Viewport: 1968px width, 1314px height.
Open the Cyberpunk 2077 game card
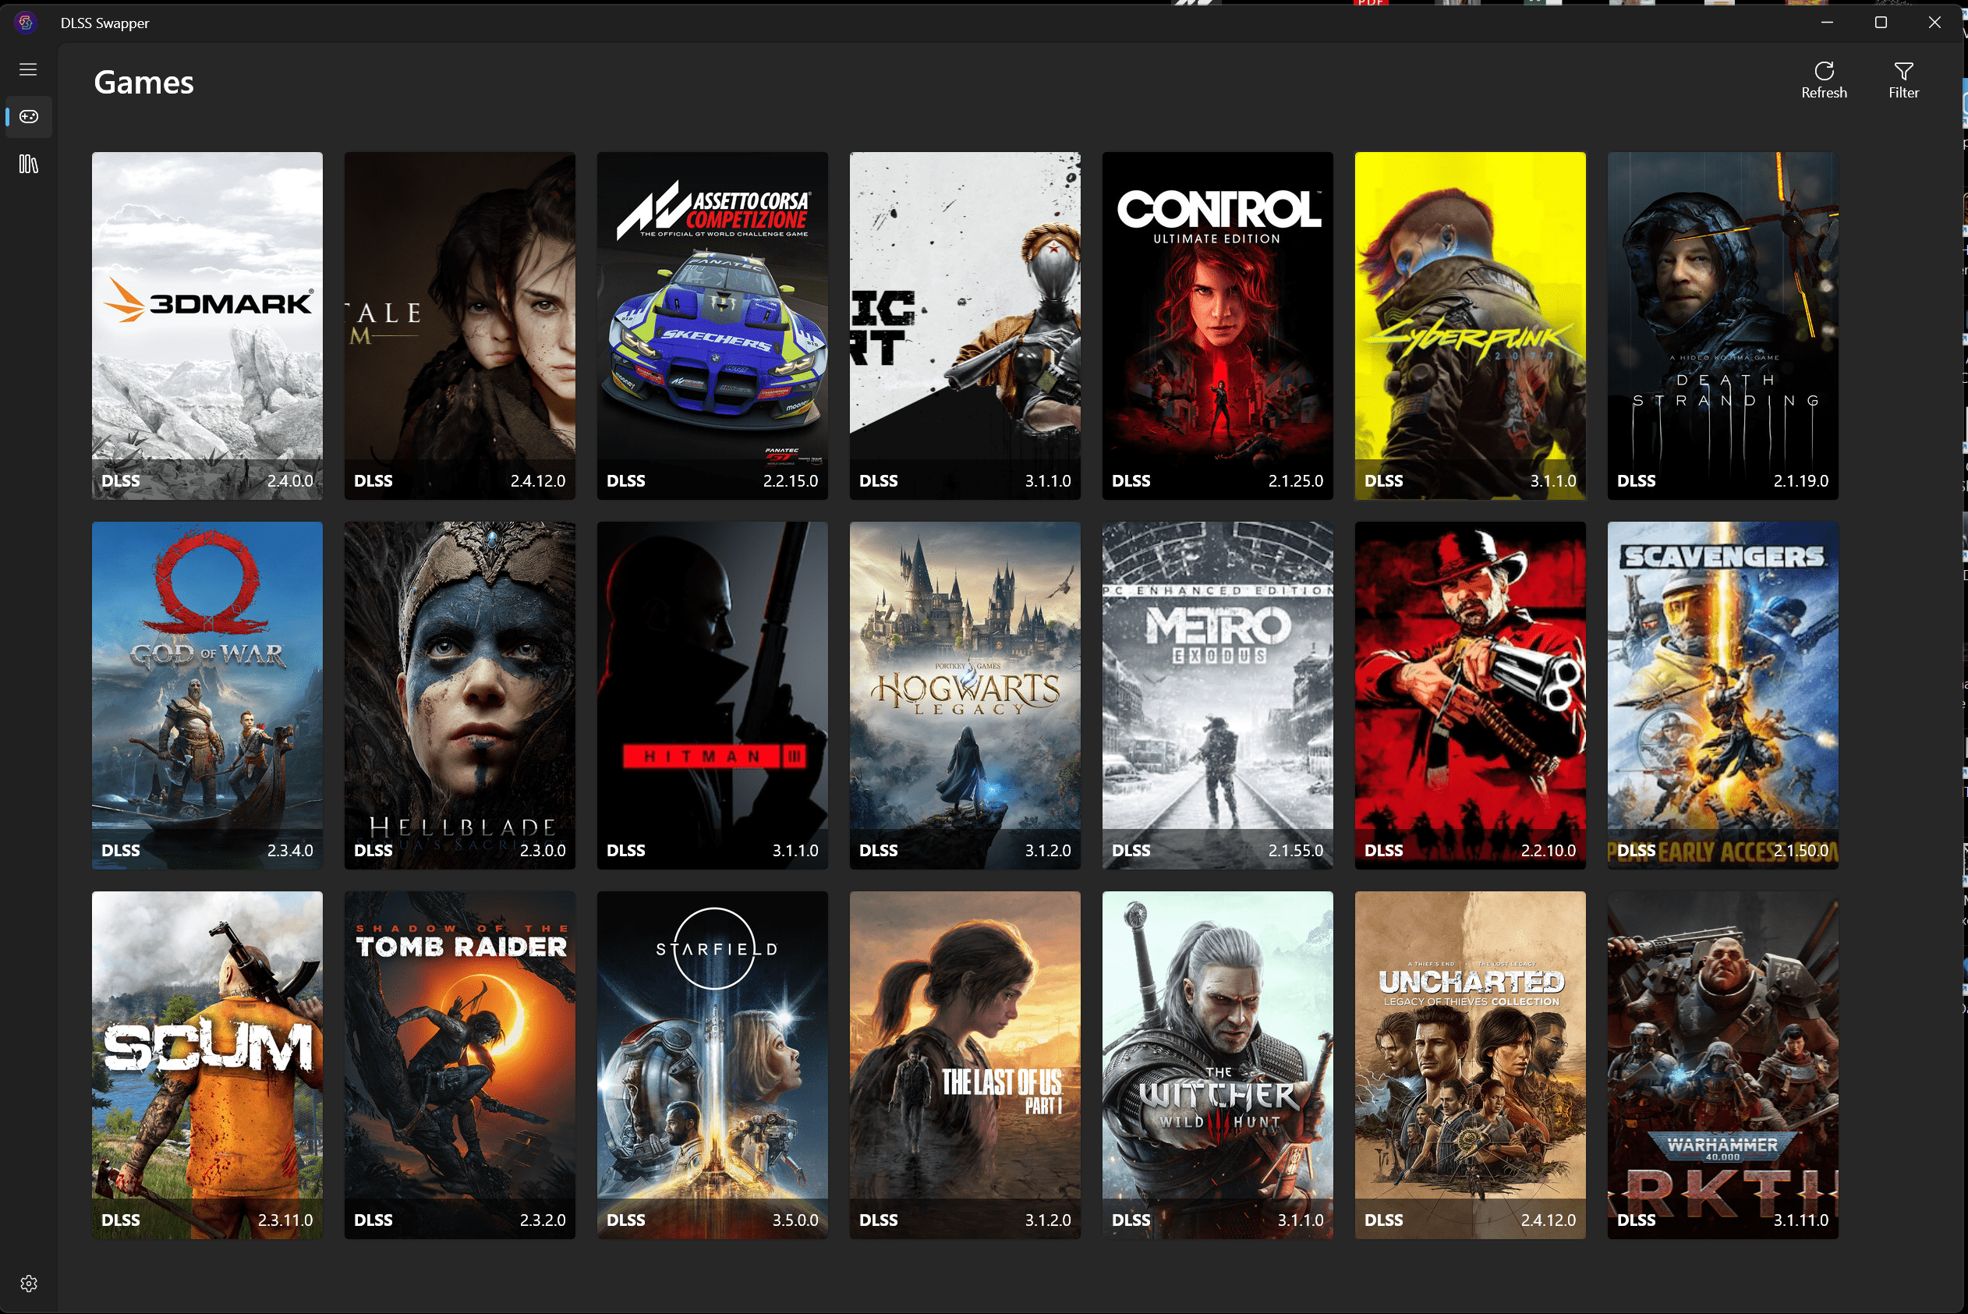coord(1470,325)
